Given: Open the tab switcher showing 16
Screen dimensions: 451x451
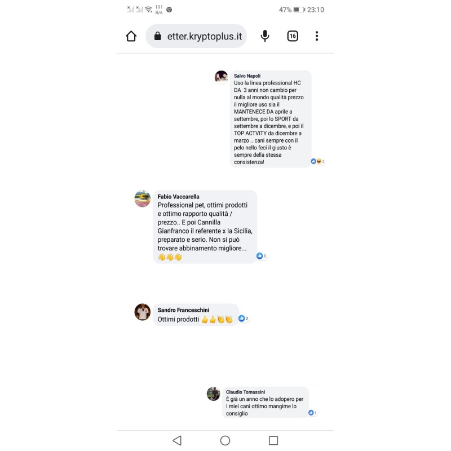Looking at the screenshot, I should pos(293,36).
